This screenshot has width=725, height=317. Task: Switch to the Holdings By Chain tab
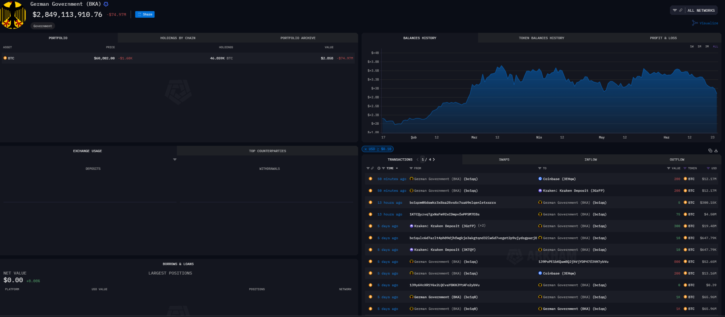(178, 38)
